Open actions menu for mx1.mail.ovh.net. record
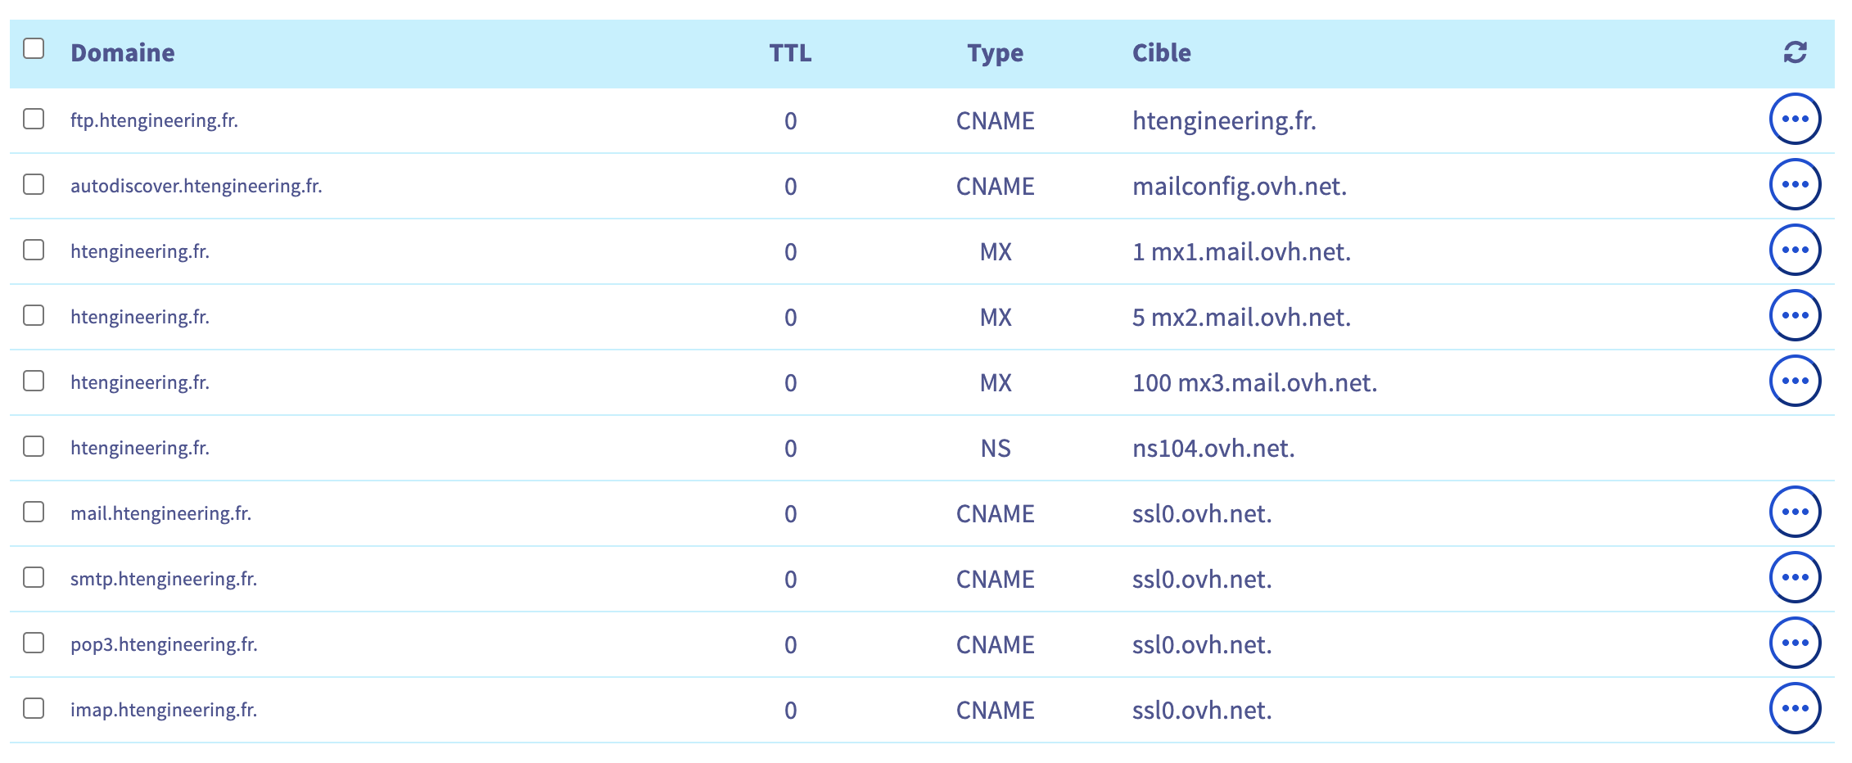This screenshot has height=763, width=1852. [x=1795, y=250]
